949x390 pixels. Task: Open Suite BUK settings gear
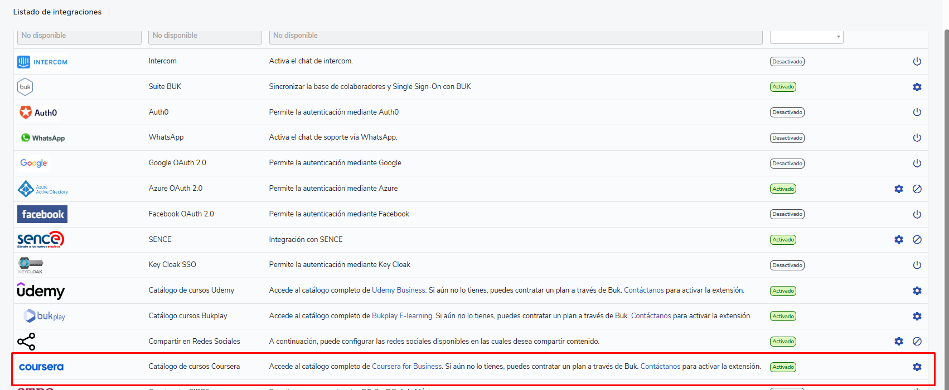coord(917,87)
